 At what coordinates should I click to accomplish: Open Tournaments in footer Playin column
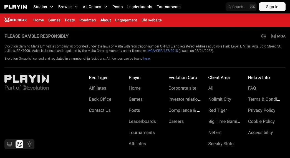pyautogui.click(x=142, y=132)
